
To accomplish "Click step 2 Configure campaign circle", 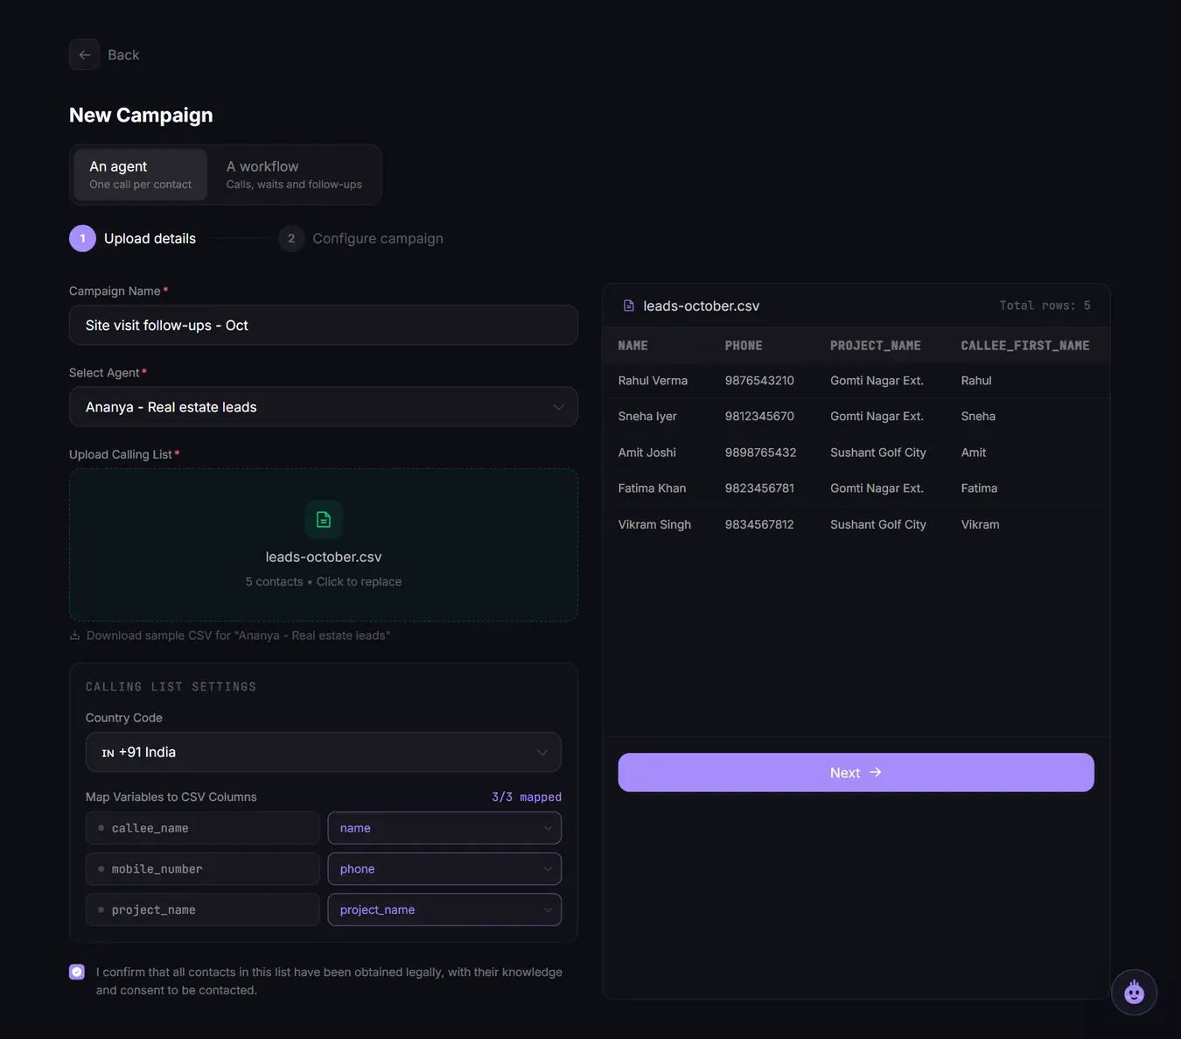I will (291, 238).
